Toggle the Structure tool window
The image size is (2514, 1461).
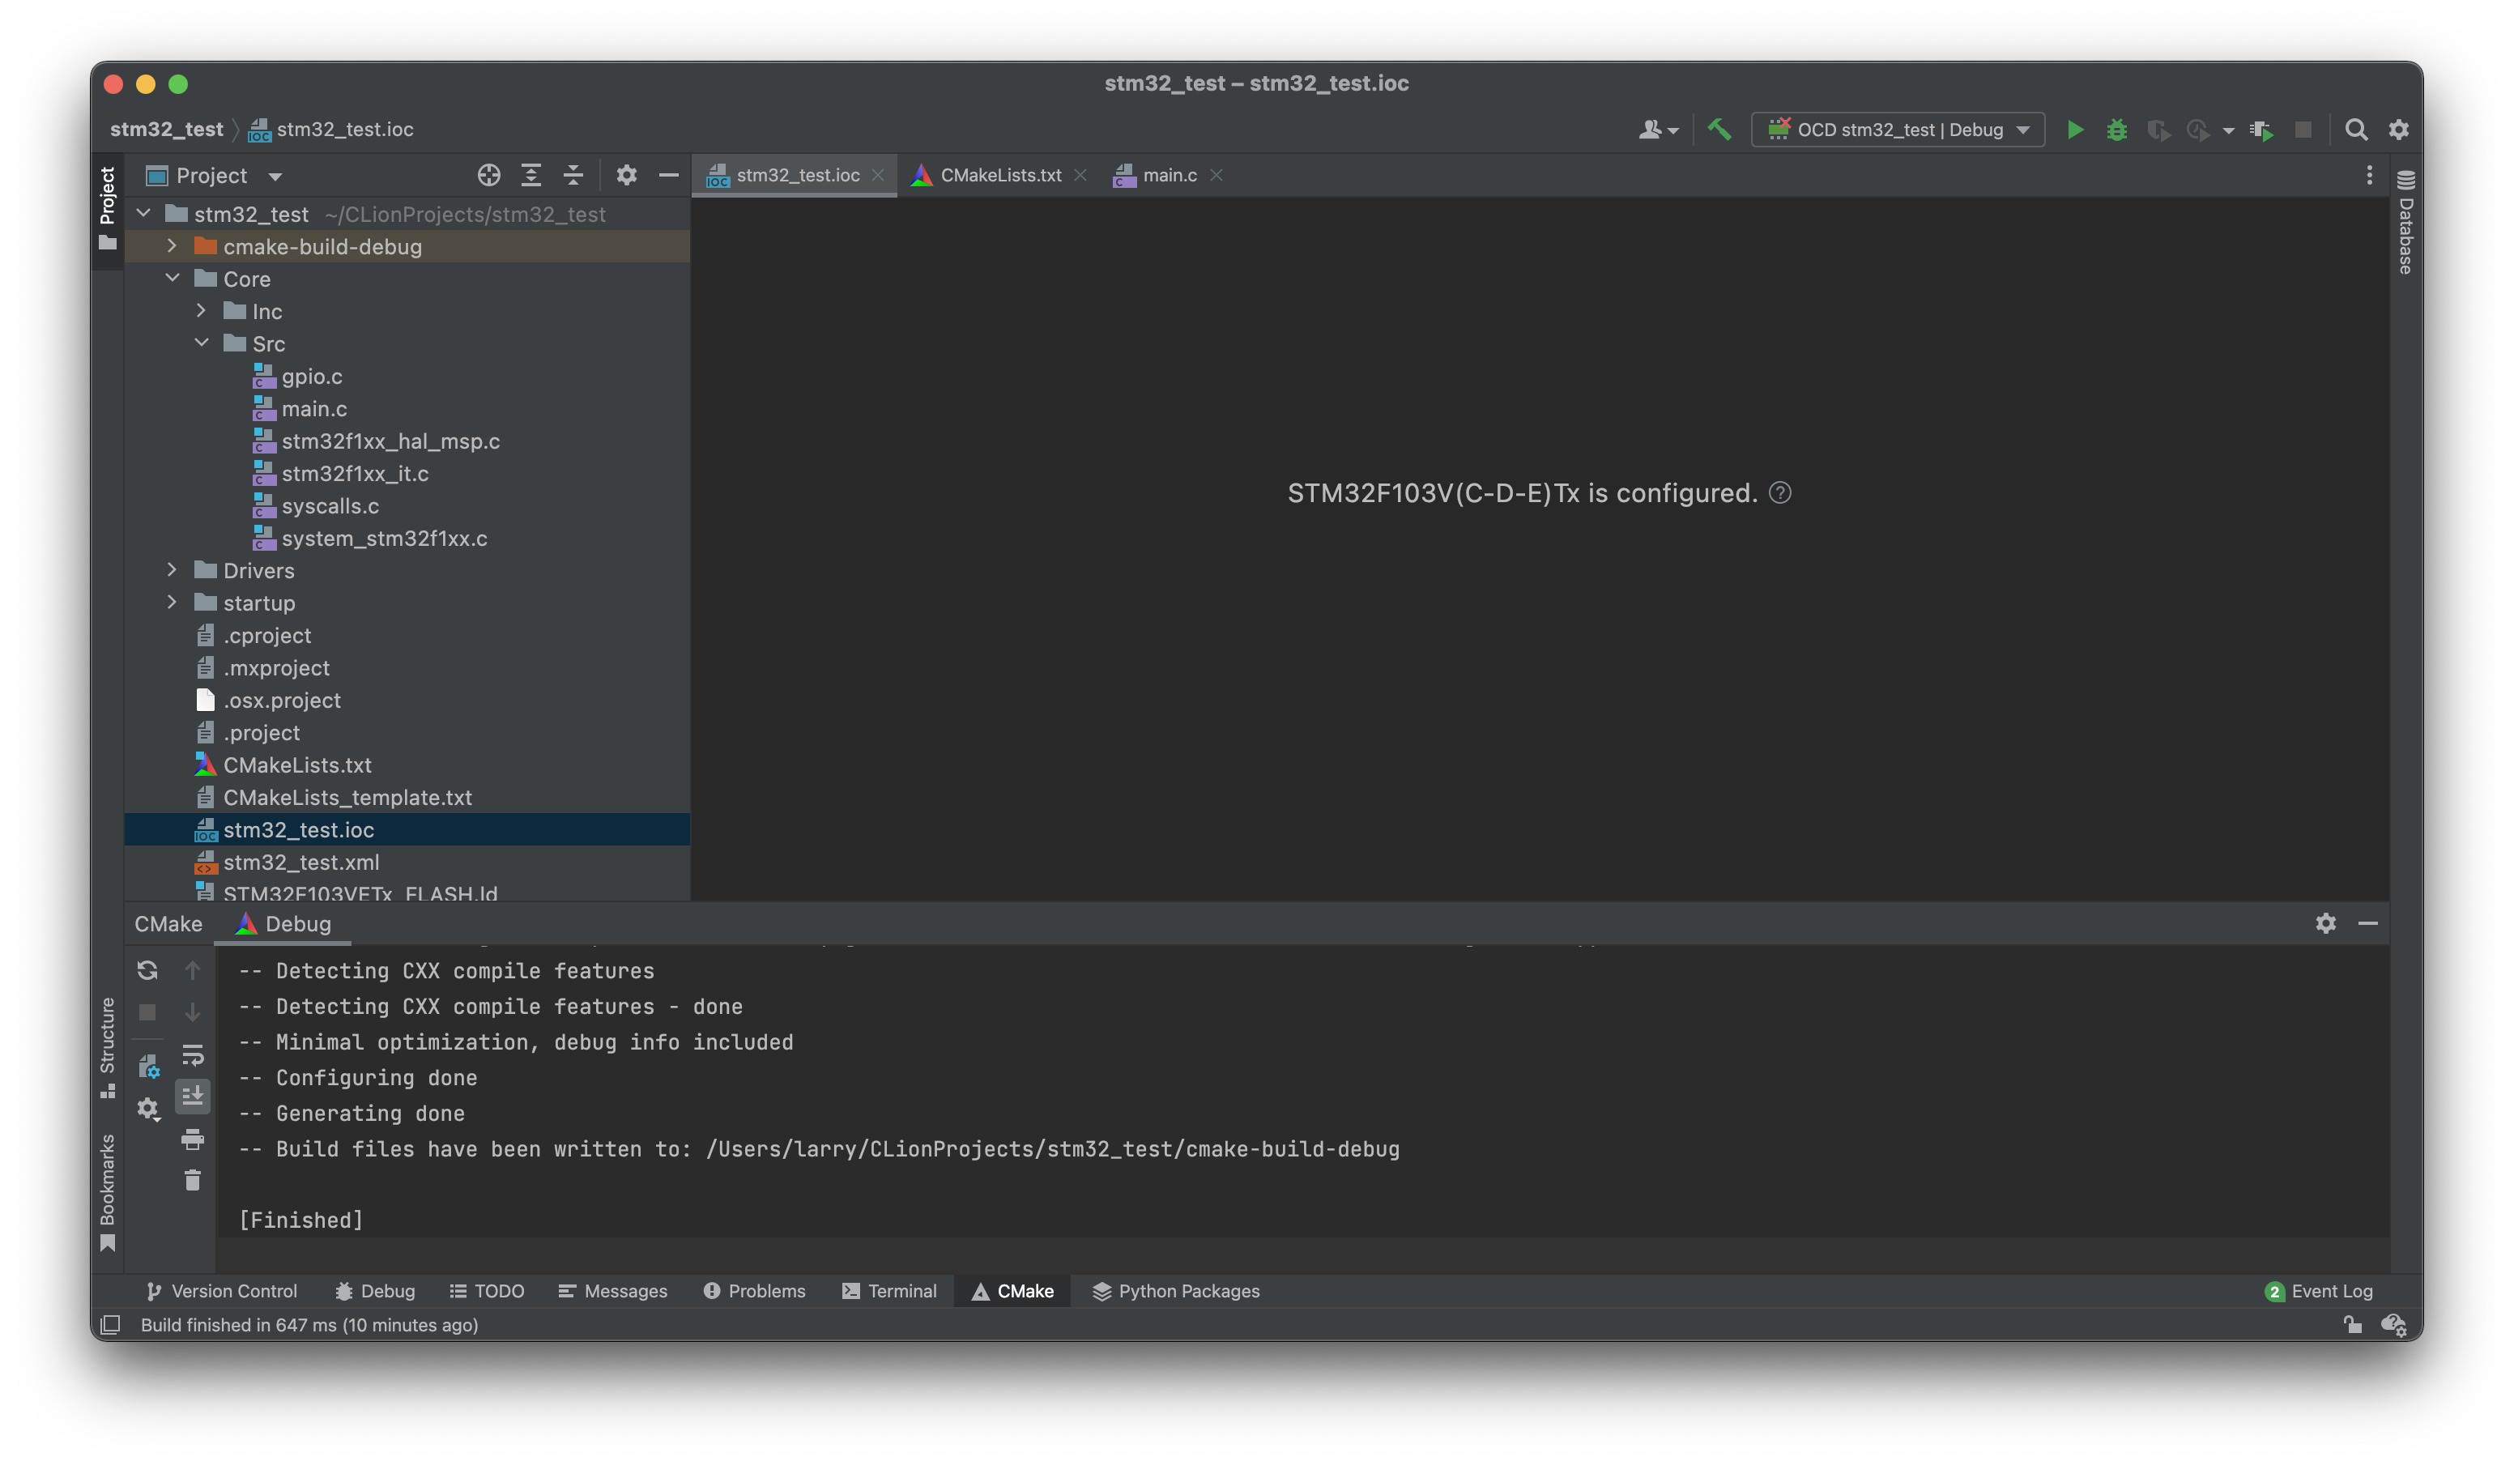[108, 1047]
